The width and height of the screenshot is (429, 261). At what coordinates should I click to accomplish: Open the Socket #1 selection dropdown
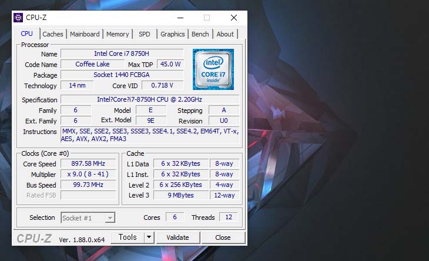click(x=88, y=217)
